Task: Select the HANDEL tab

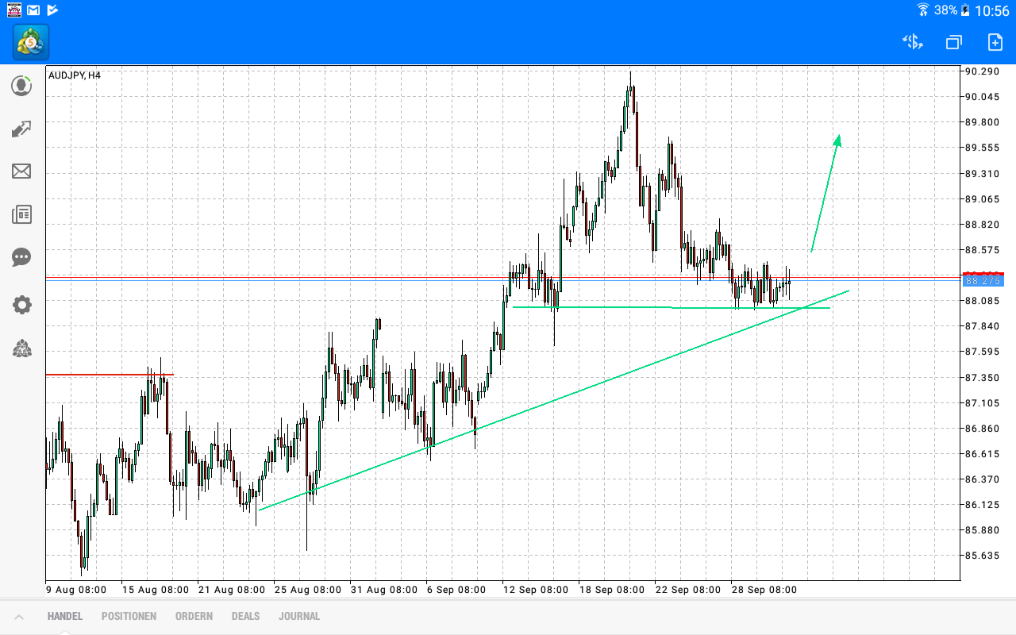Action: click(x=63, y=616)
